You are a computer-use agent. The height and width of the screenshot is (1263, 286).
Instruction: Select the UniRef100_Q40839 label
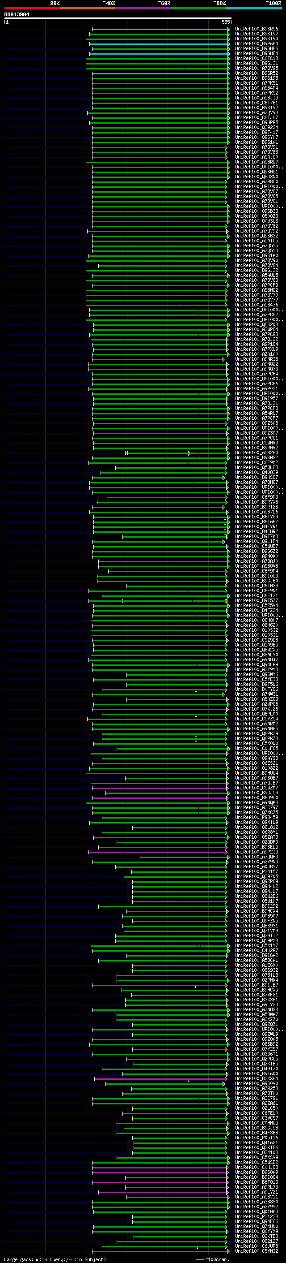coord(257,473)
